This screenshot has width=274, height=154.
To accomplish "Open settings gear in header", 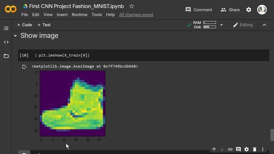I will click(x=249, y=10).
